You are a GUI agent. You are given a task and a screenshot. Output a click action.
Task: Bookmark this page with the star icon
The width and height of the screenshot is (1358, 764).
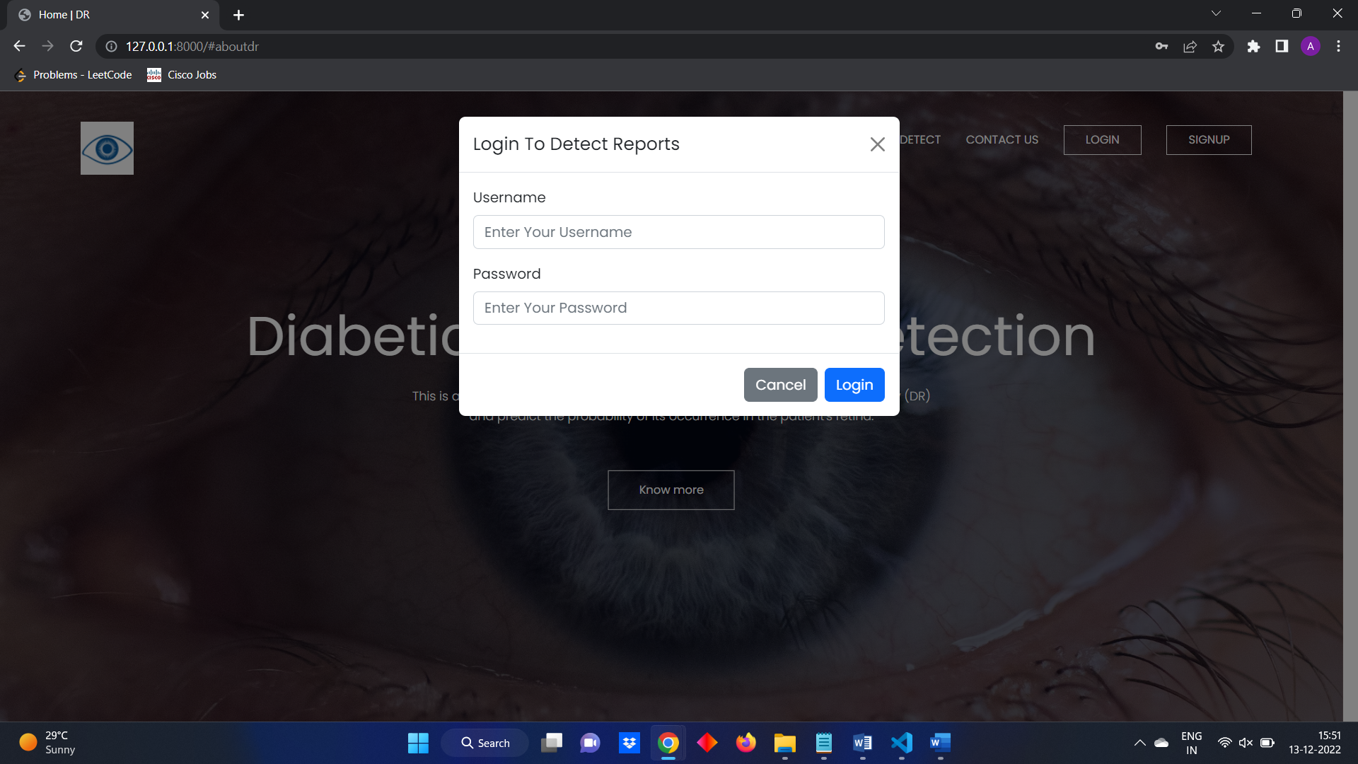1219,46
